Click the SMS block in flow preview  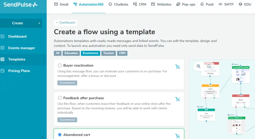[x=206, y=115]
